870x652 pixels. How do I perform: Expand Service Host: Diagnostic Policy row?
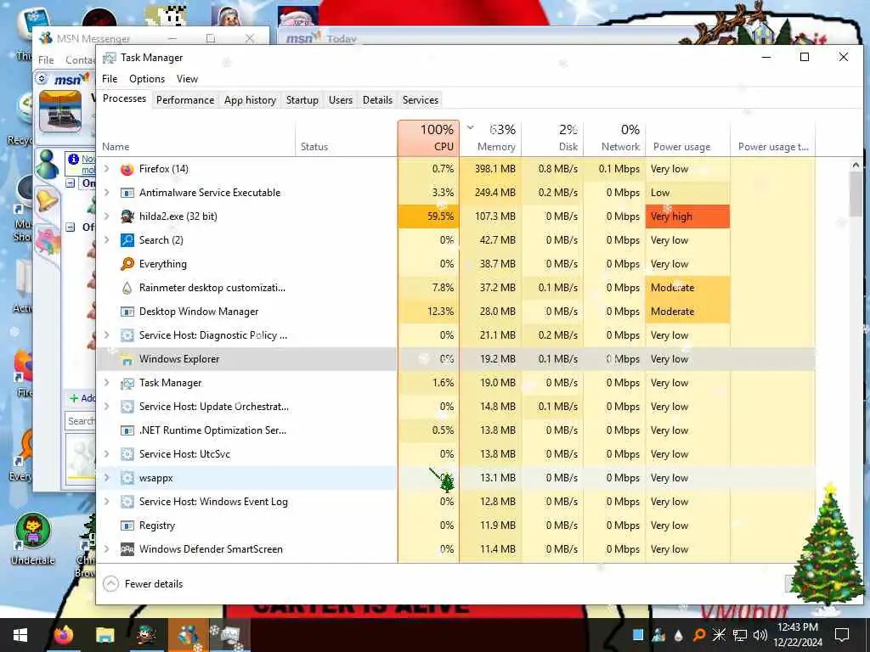click(x=107, y=335)
